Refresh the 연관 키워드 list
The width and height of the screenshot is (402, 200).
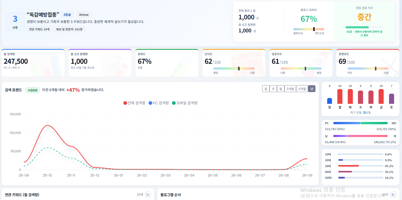[148, 195]
